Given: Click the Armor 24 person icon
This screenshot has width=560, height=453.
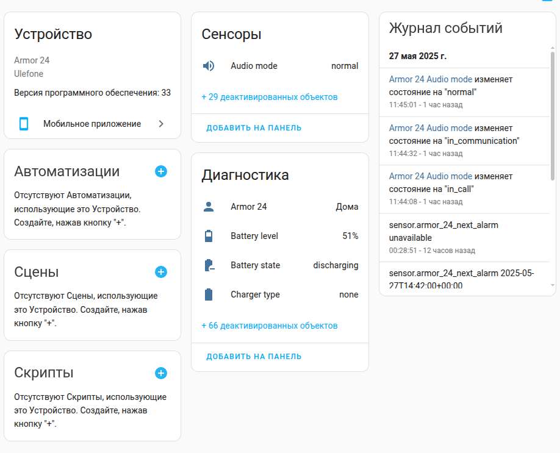Looking at the screenshot, I should (209, 207).
